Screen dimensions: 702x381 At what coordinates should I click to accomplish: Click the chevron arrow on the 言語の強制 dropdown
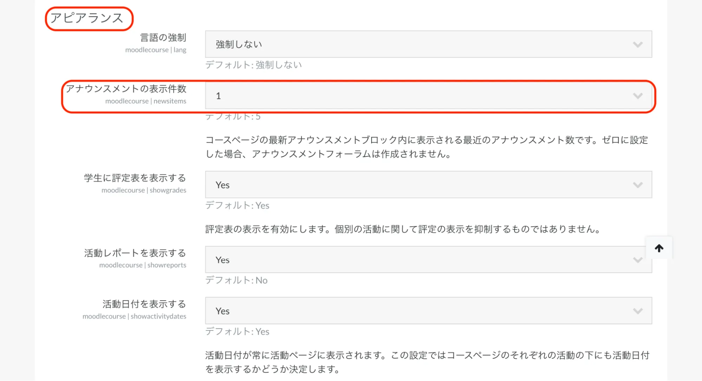[x=638, y=45]
